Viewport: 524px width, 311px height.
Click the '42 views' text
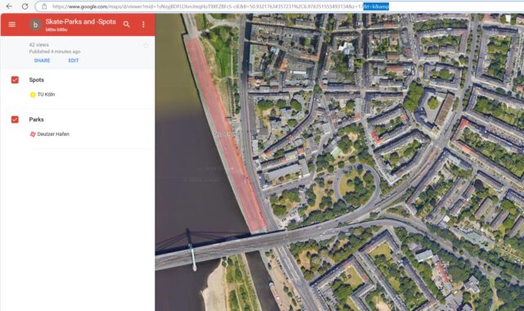click(38, 45)
